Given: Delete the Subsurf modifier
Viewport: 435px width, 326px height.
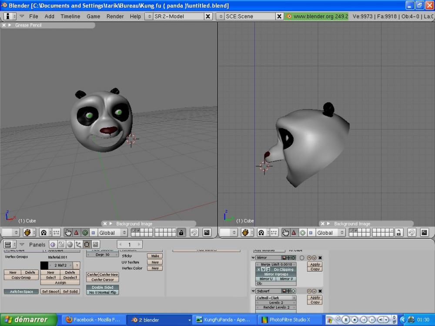Looking at the screenshot, I should pyautogui.click(x=320, y=291).
